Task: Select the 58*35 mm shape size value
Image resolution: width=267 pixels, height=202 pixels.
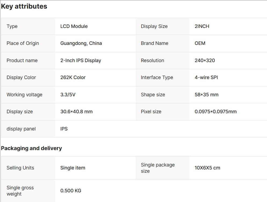Action: 207,95
